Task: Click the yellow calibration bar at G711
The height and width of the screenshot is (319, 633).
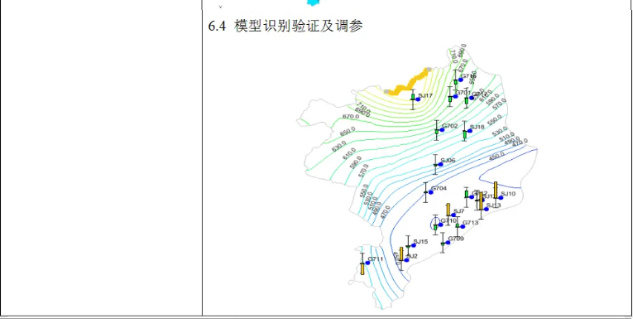Action: click(362, 268)
